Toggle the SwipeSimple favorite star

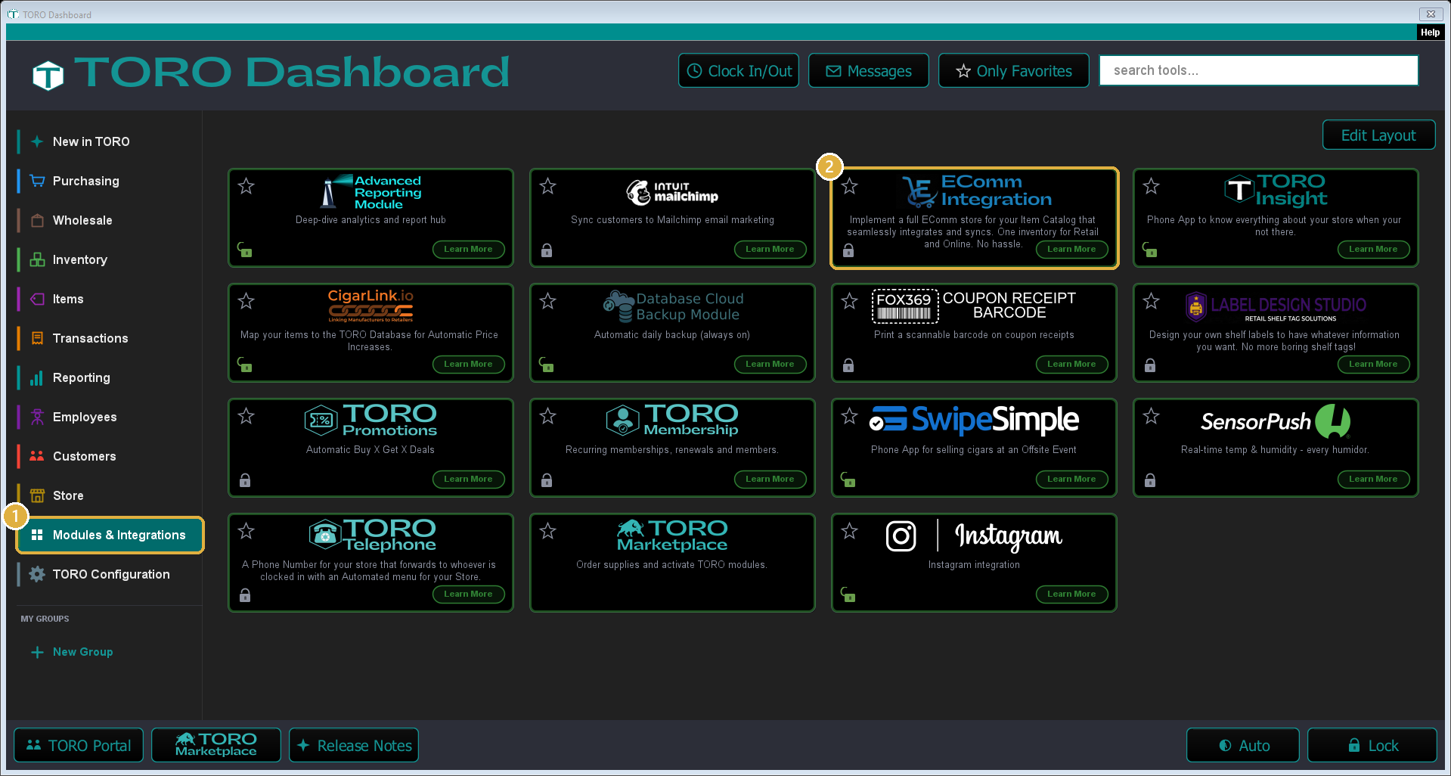[850, 416]
